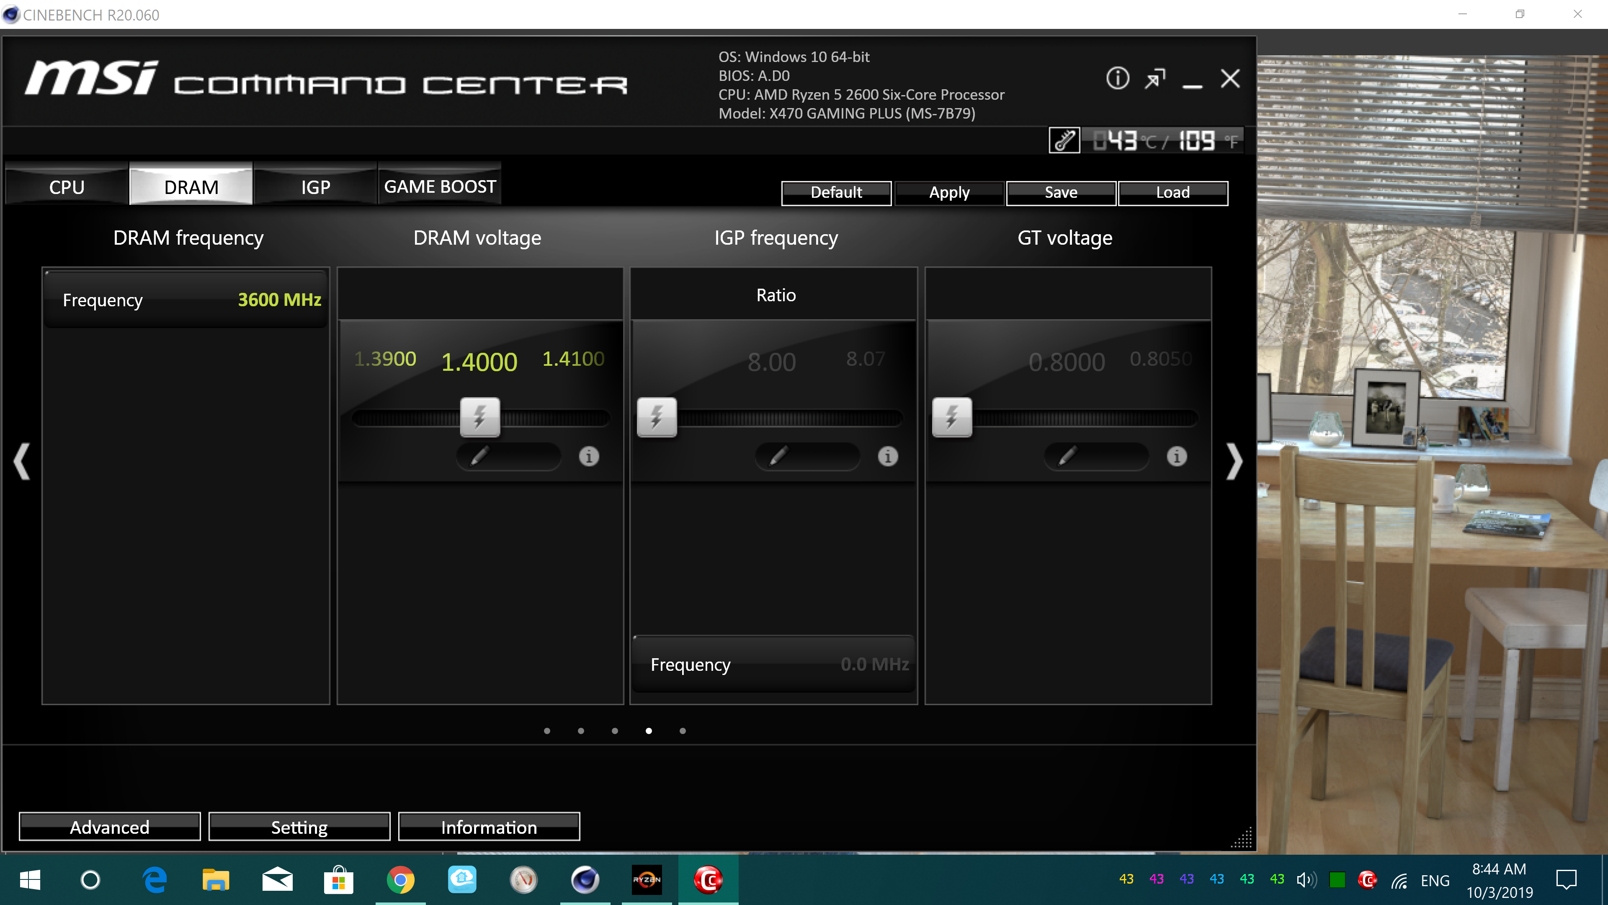Open the Setting menu button
This screenshot has height=905, width=1608.
[299, 827]
